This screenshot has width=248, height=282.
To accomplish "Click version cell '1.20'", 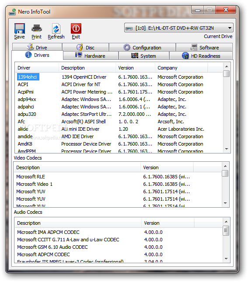I will coord(123,129).
